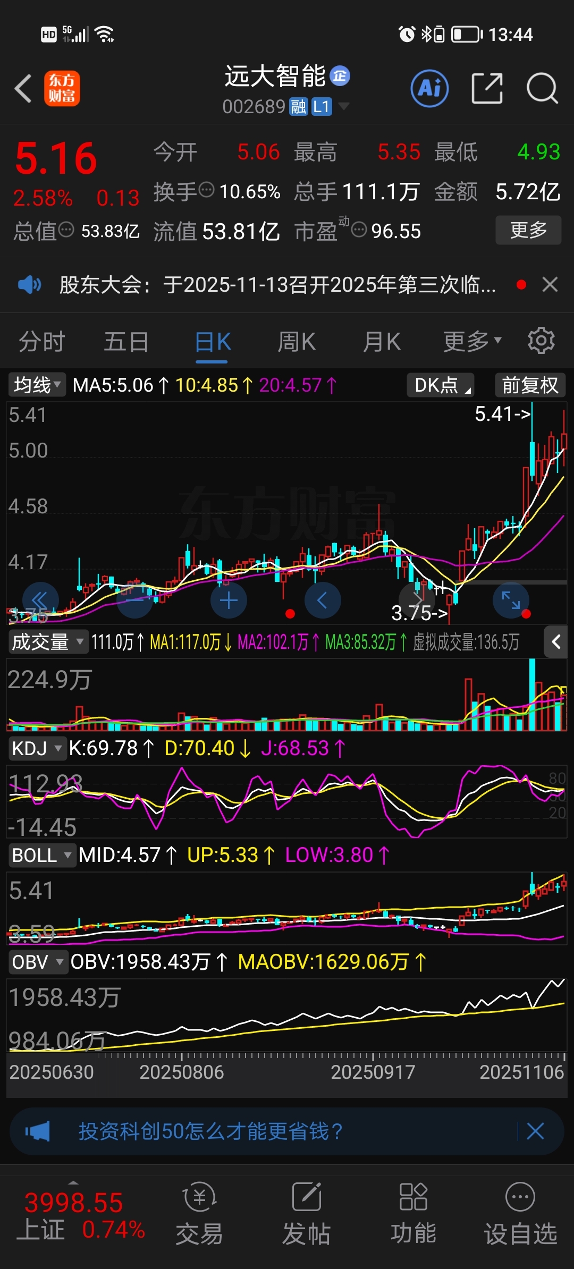
Task: Tap the volume bars chart area
Action: pyautogui.click(x=287, y=695)
